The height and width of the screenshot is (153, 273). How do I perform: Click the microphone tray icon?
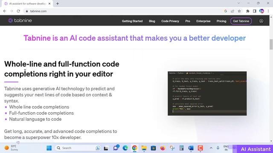218,148
